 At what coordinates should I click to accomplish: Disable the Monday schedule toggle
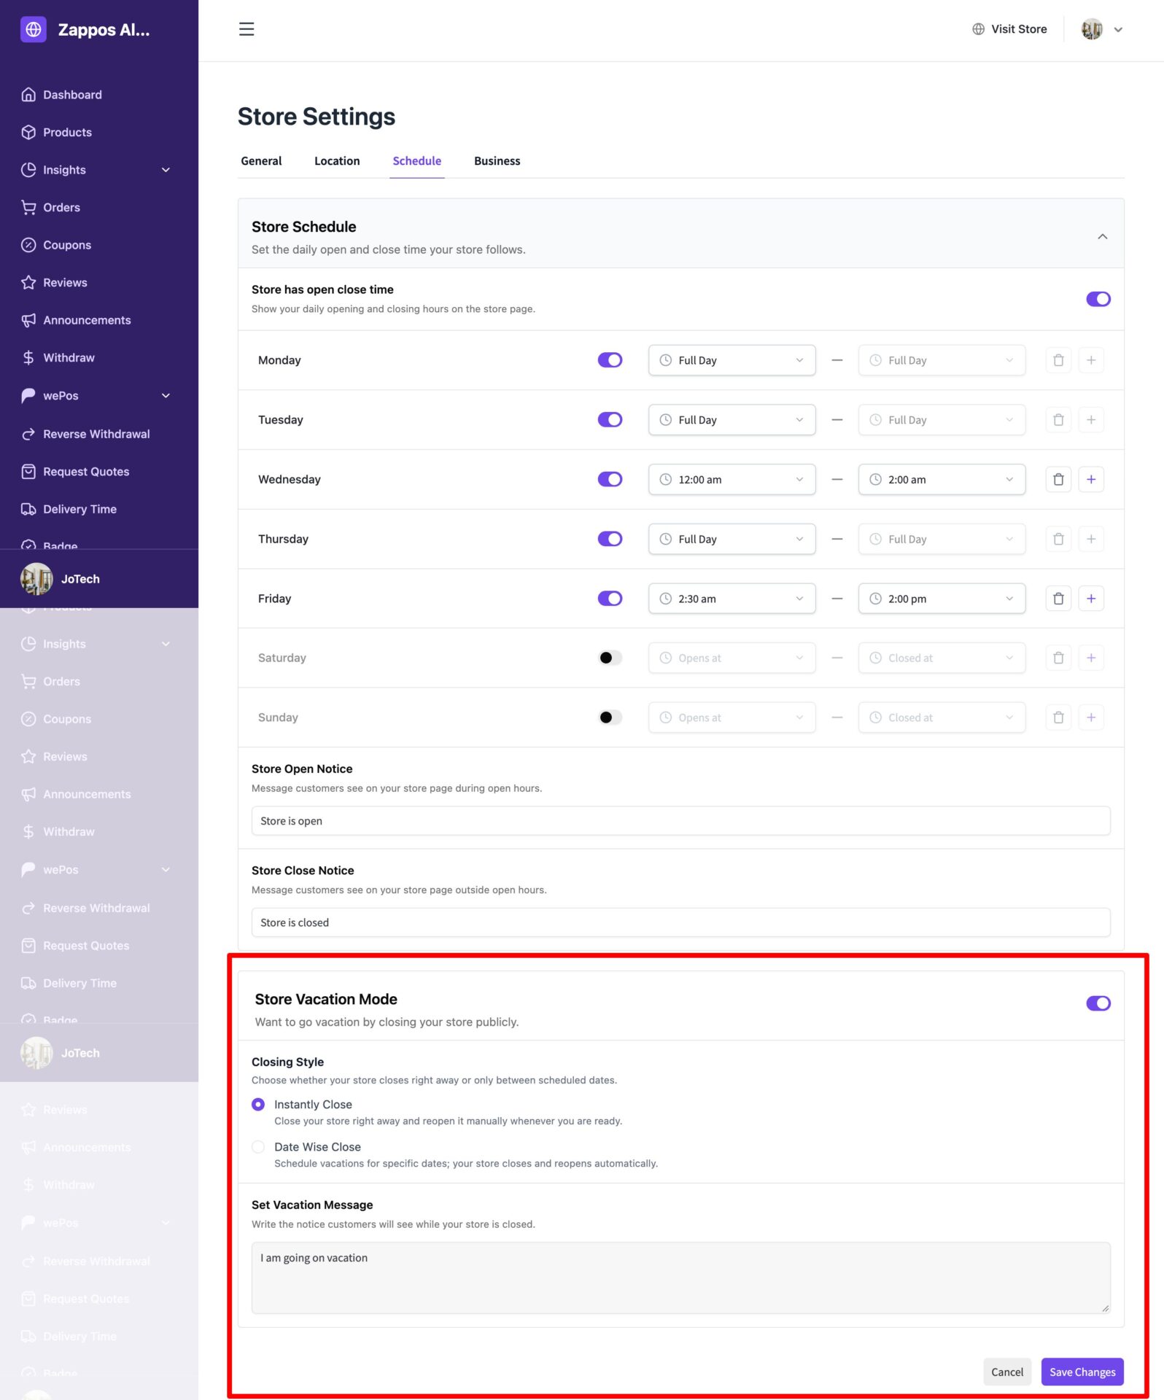click(x=610, y=360)
